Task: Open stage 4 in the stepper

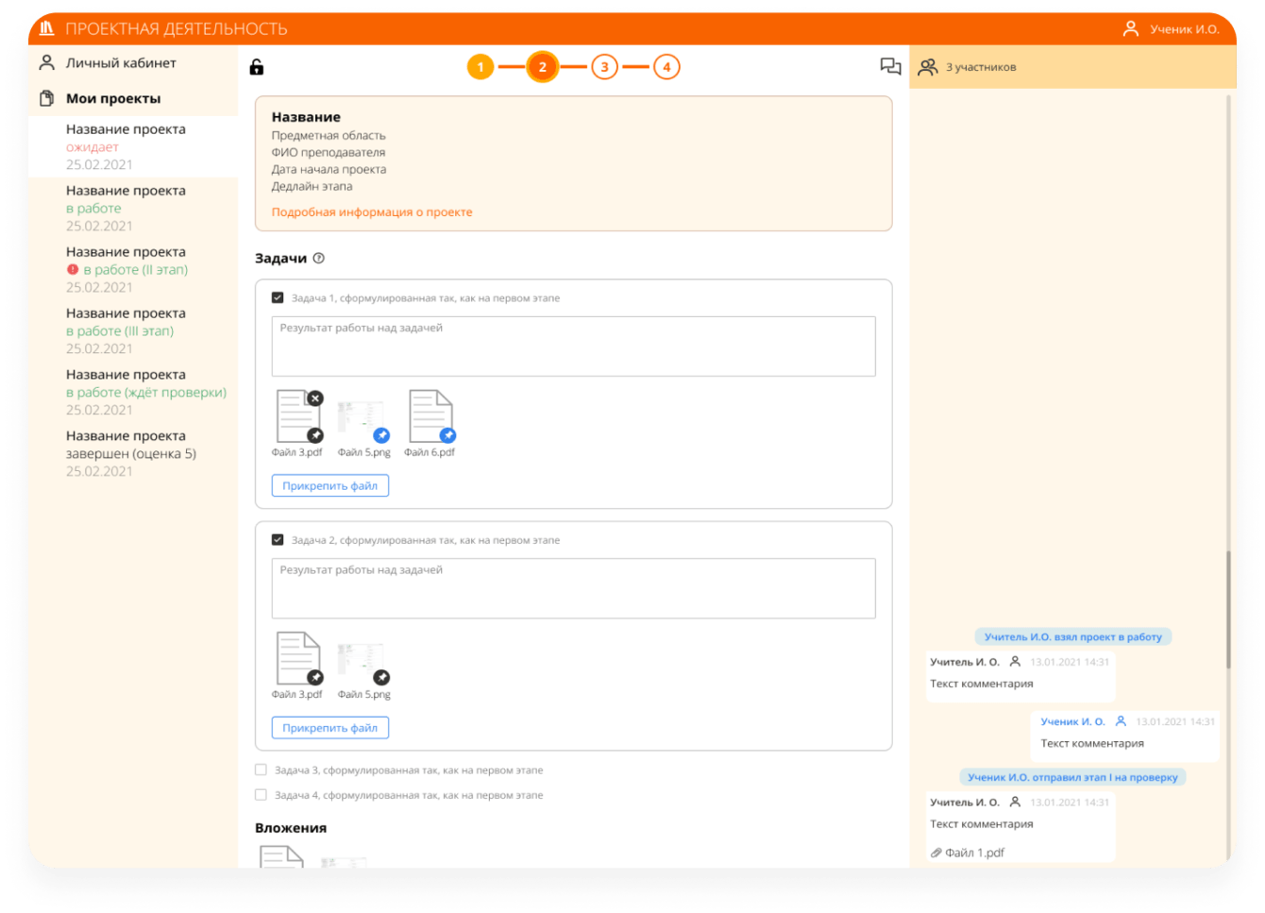Action: pos(666,67)
